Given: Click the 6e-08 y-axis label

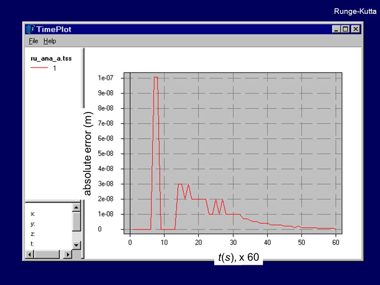Looking at the screenshot, I should click(x=105, y=139).
